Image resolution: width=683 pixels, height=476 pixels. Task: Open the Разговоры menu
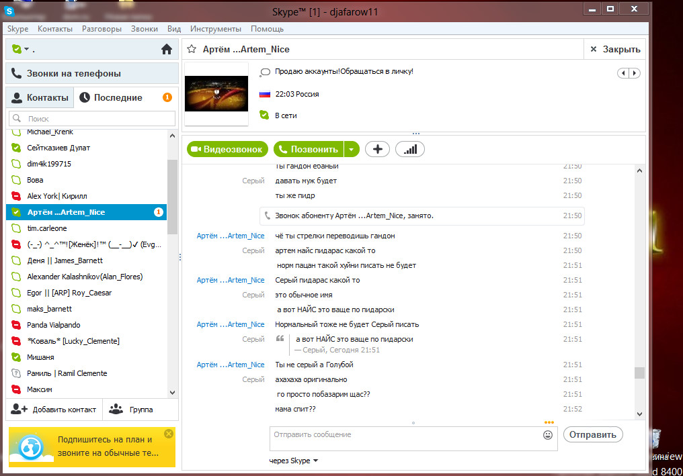point(102,29)
